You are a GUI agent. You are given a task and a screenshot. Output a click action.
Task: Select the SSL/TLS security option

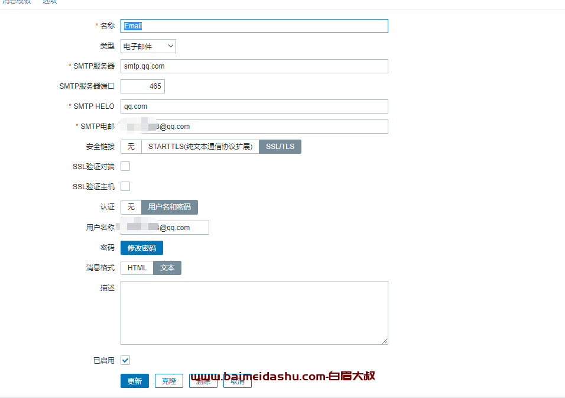pos(280,147)
